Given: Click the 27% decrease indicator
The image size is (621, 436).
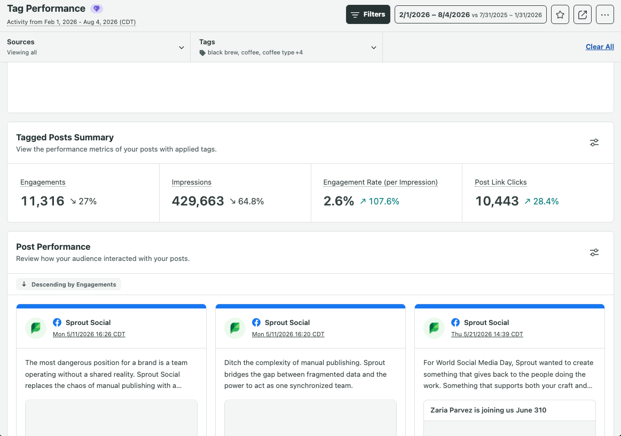Looking at the screenshot, I should 83,201.
